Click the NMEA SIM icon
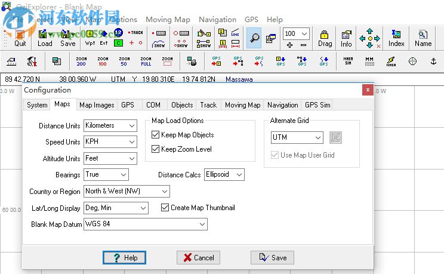The image size is (444, 274). 348,61
